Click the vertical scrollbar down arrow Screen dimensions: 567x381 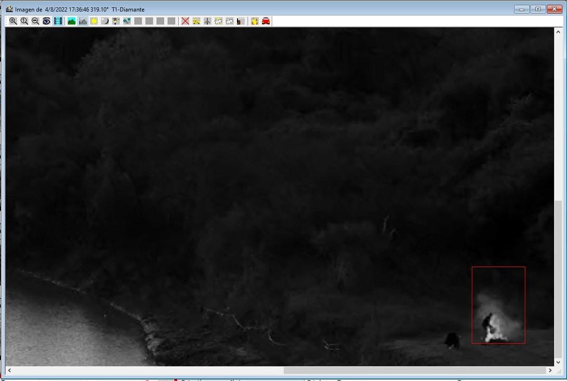[558, 362]
